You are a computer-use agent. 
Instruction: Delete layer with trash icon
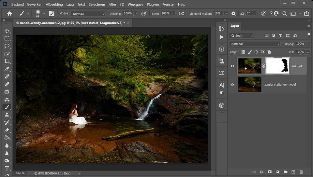[x=301, y=172]
